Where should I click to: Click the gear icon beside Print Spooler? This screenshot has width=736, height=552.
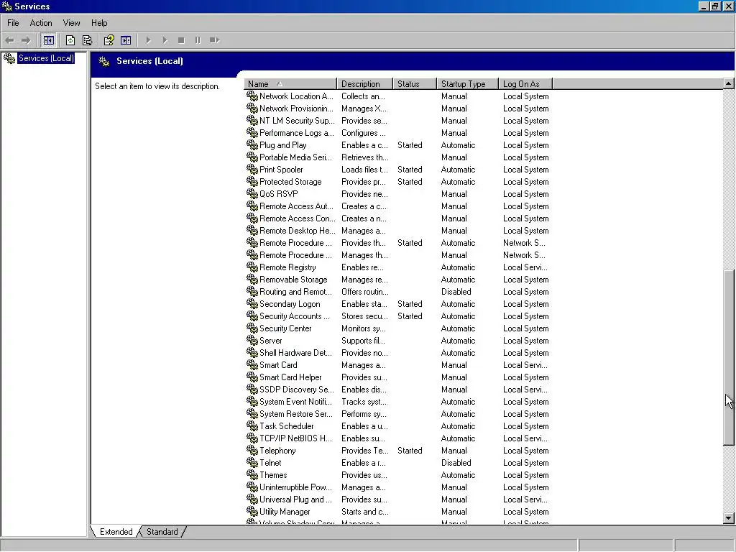click(252, 170)
